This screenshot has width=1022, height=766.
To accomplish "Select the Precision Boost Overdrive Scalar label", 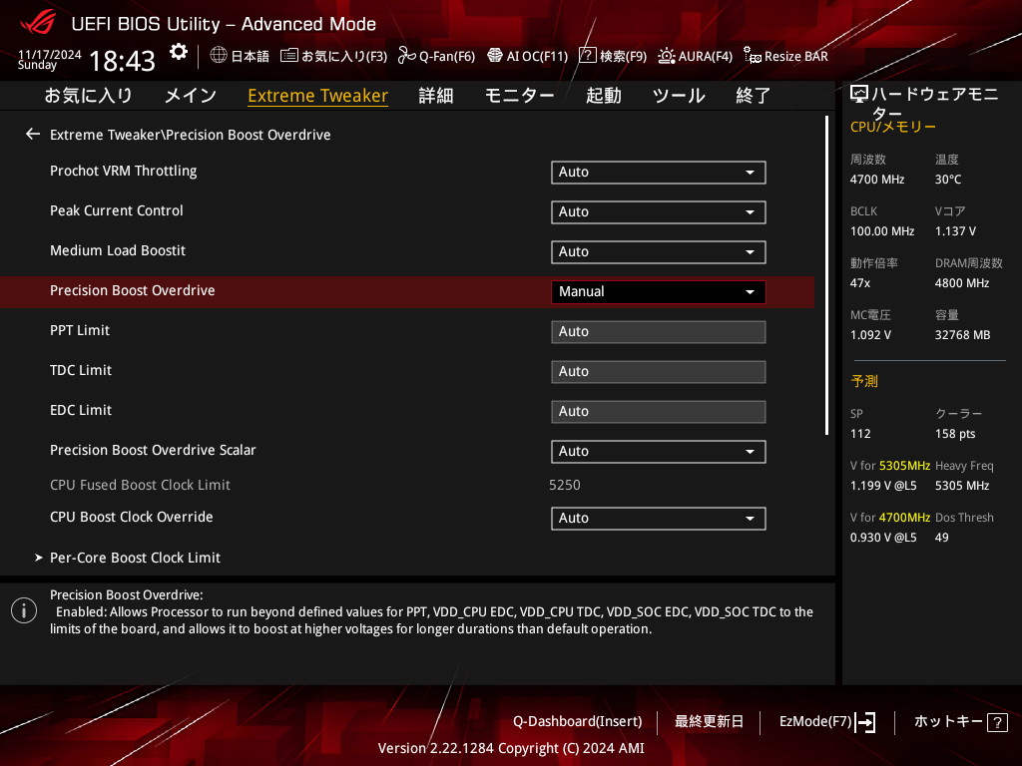I will coord(153,450).
